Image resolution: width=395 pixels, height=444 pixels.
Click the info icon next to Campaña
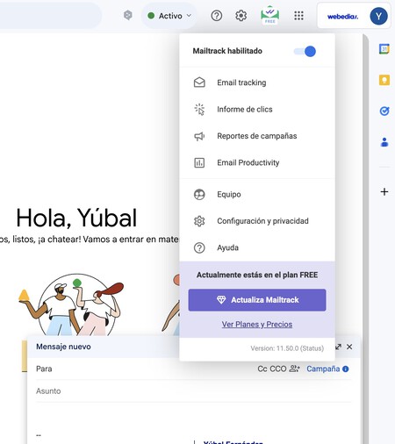(345, 369)
